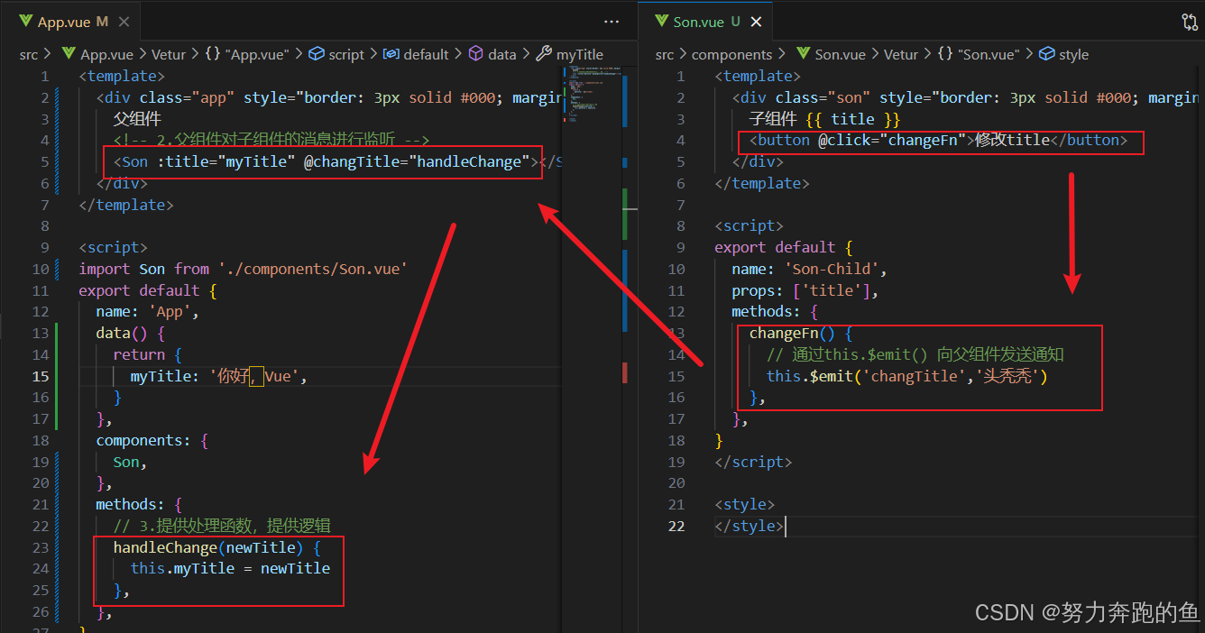Close the Son.vue tab
Image resolution: width=1205 pixels, height=633 pixels.
pyautogui.click(x=756, y=22)
